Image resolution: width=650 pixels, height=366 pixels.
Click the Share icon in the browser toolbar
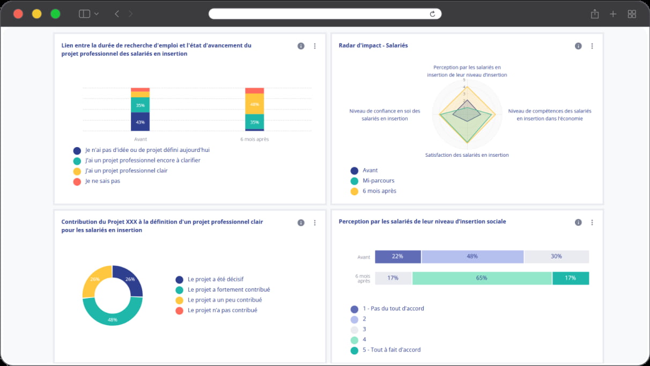[x=595, y=13]
